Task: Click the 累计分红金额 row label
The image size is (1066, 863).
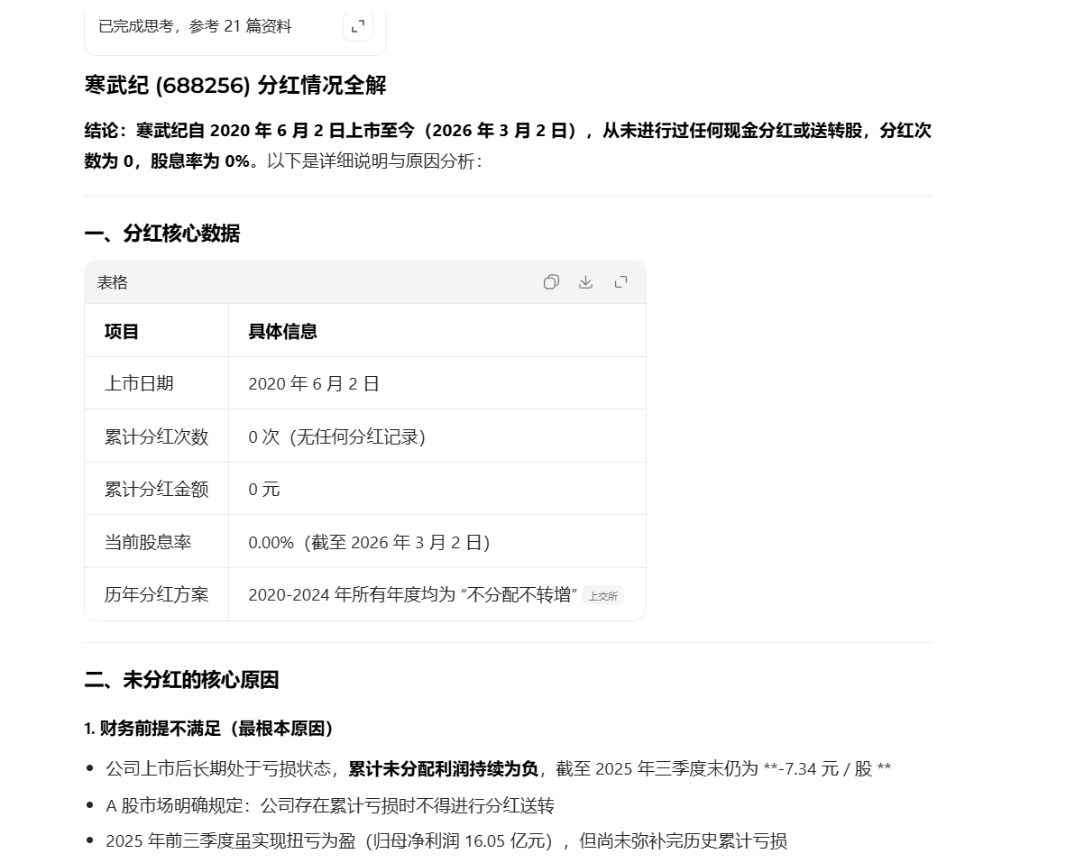Action: click(156, 490)
